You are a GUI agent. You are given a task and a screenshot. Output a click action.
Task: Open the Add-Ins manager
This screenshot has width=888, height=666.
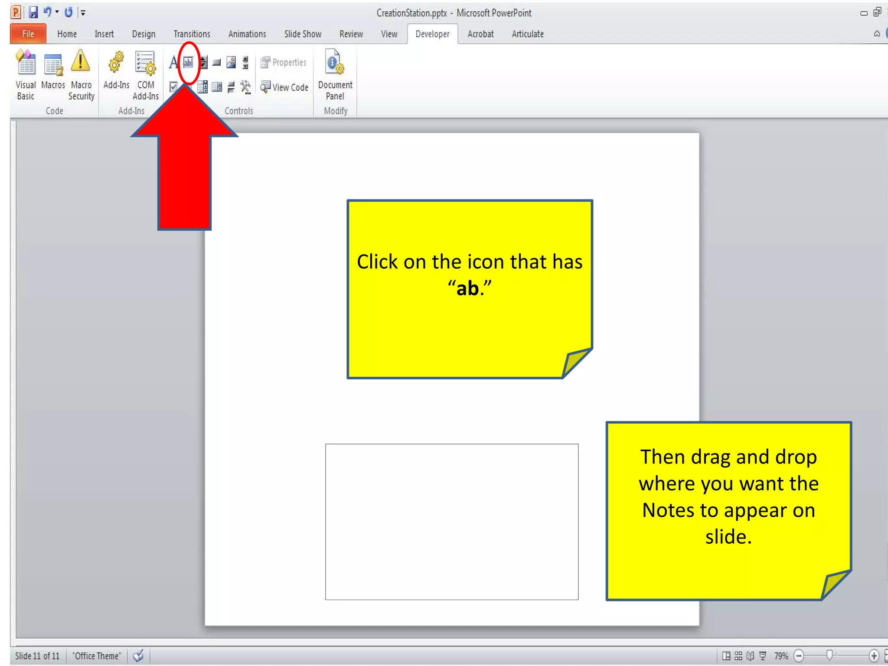tap(116, 69)
